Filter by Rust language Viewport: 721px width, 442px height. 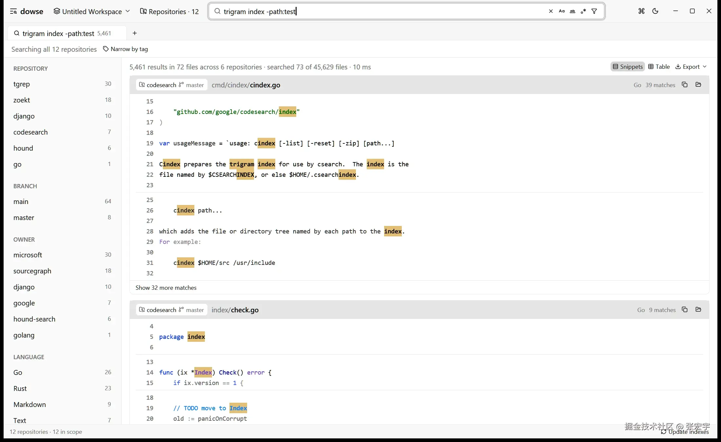62,389
